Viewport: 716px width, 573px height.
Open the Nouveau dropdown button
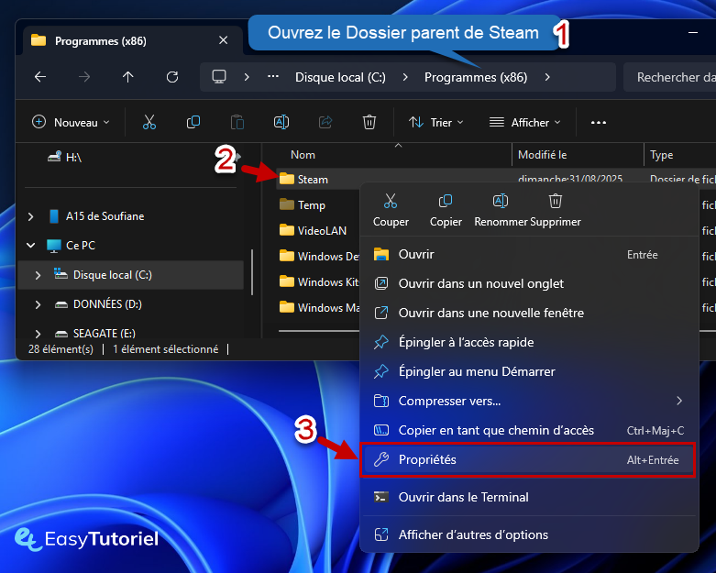pos(72,122)
